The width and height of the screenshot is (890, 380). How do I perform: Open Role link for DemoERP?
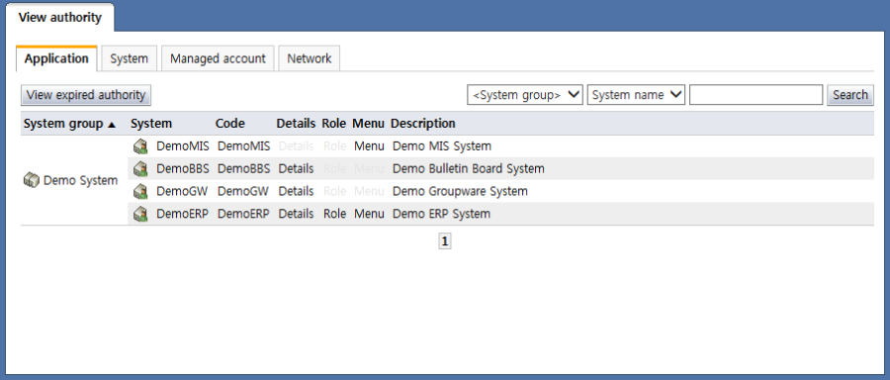tap(335, 214)
